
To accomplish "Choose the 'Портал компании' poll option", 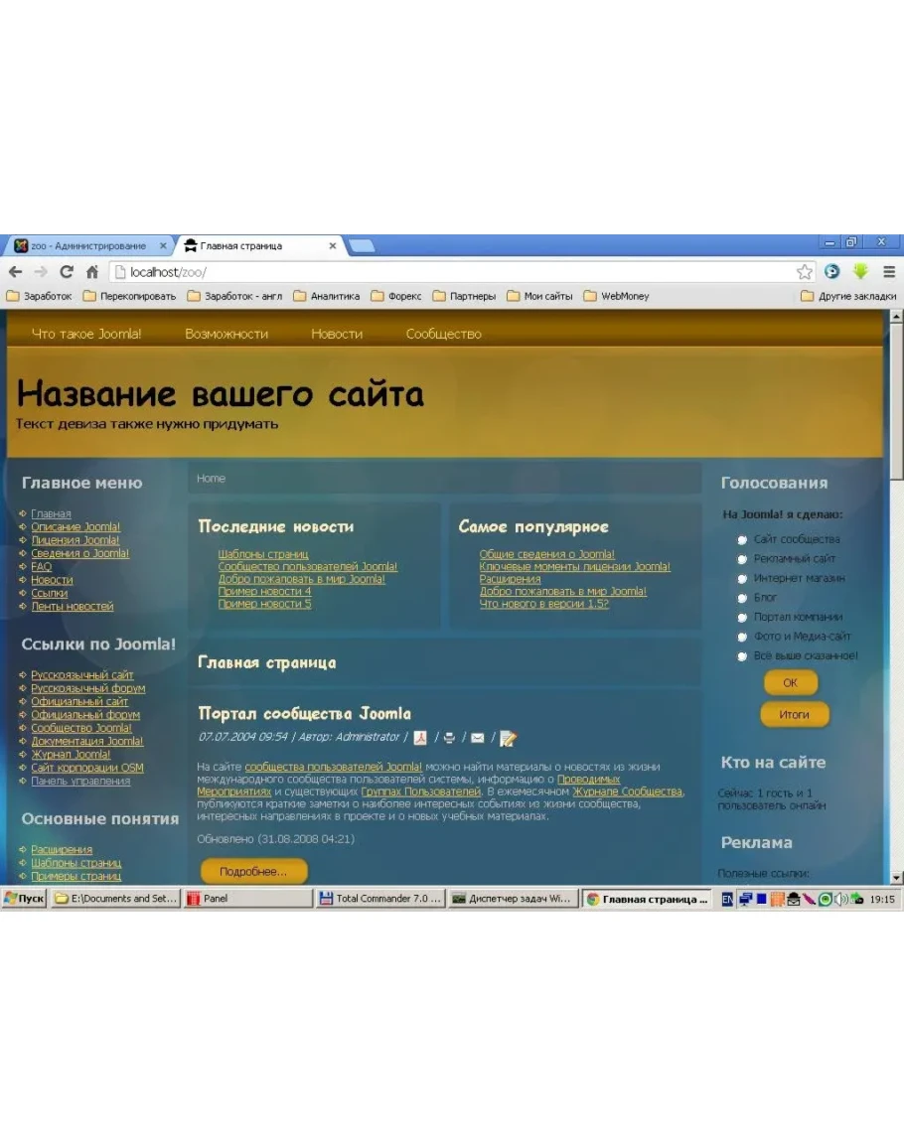I will (x=742, y=618).
